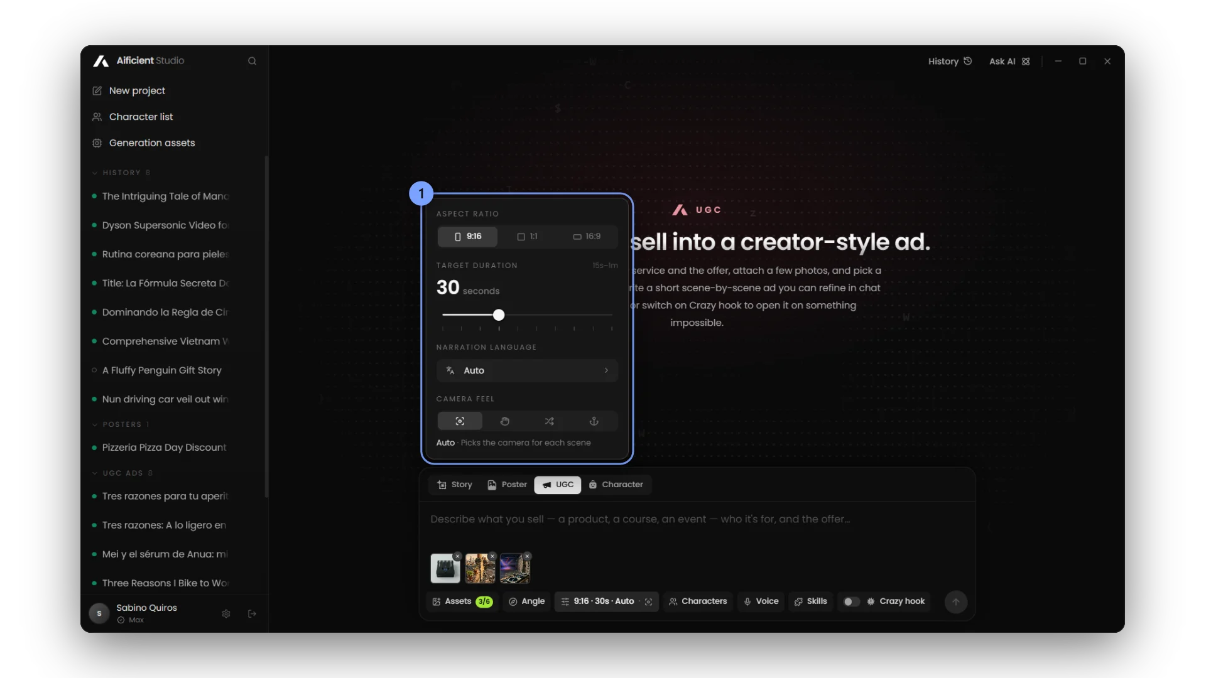Open Generation assets
The image size is (1206, 678).
tap(143, 143)
